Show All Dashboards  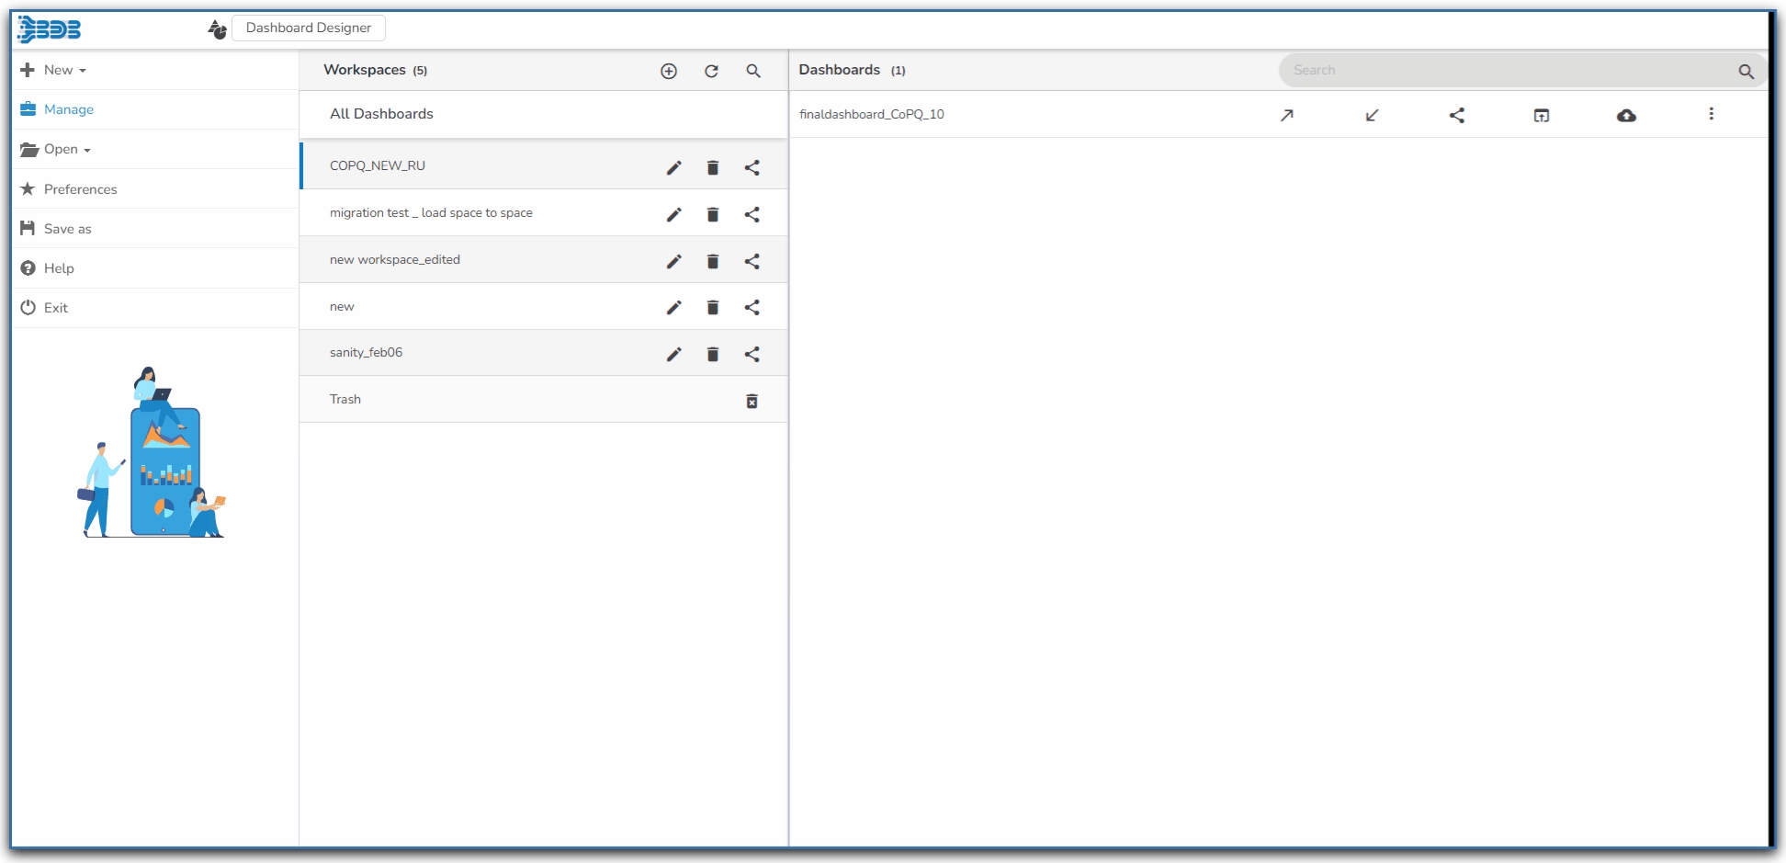pos(544,114)
